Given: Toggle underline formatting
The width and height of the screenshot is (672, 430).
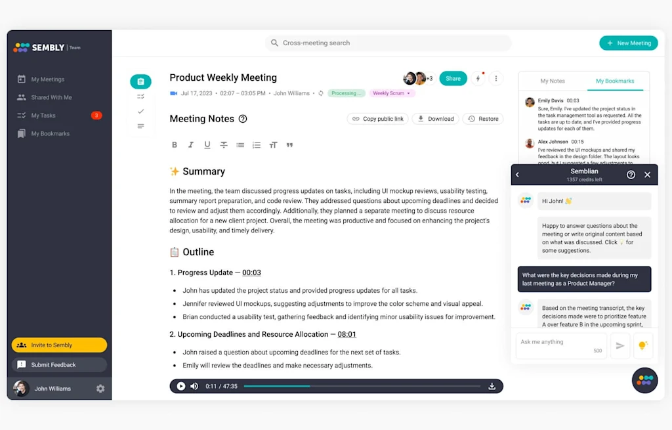Looking at the screenshot, I should 207,145.
